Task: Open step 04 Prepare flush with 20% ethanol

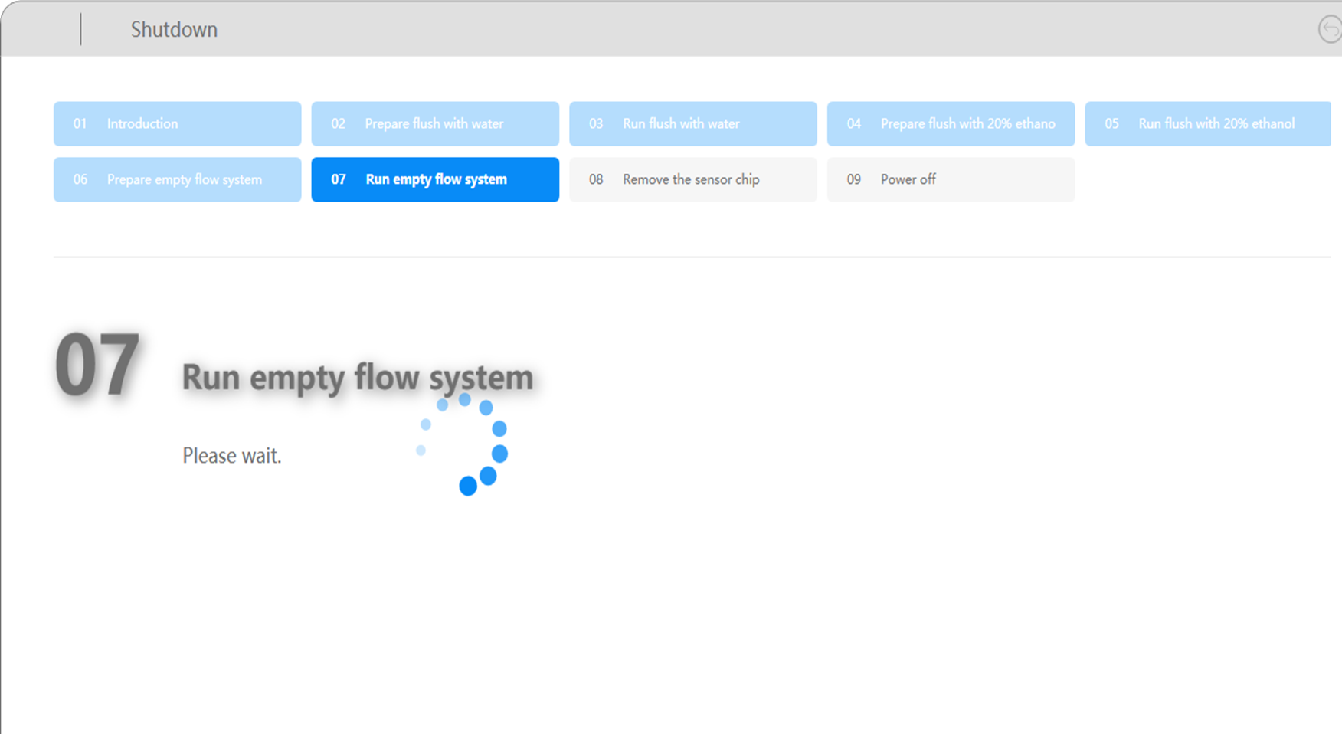Action: pos(951,124)
